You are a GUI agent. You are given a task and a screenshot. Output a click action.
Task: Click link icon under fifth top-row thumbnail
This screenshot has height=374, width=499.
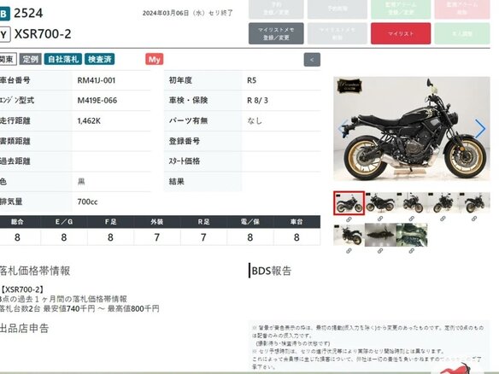[474, 219]
